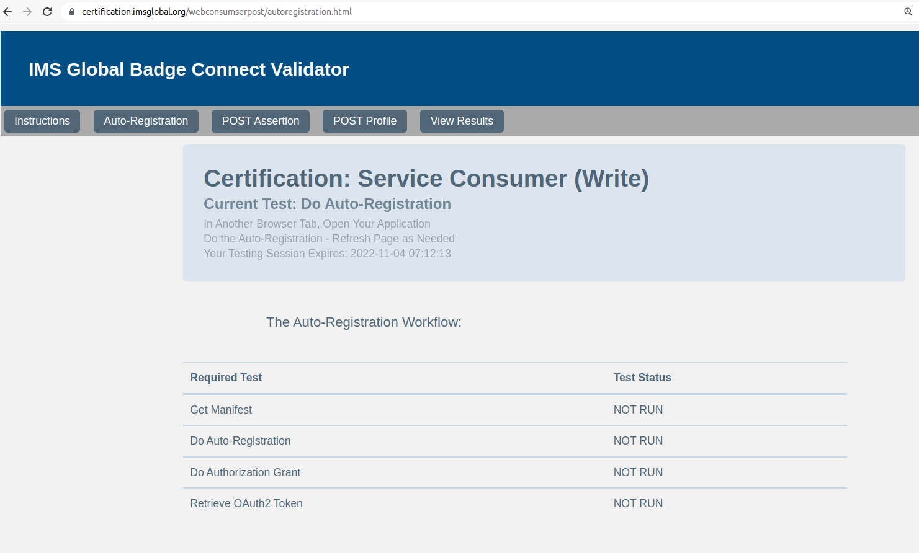Click The Auto-Registration Workflow heading

click(x=364, y=322)
